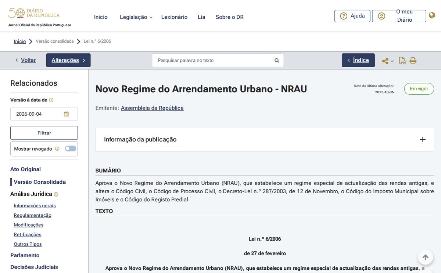The width and height of the screenshot is (441, 273).
Task: Click the Análise Jurídica heading
Action: tap(31, 194)
